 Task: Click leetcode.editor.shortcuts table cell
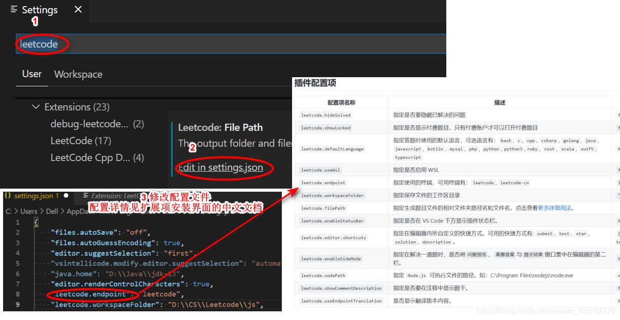point(334,238)
